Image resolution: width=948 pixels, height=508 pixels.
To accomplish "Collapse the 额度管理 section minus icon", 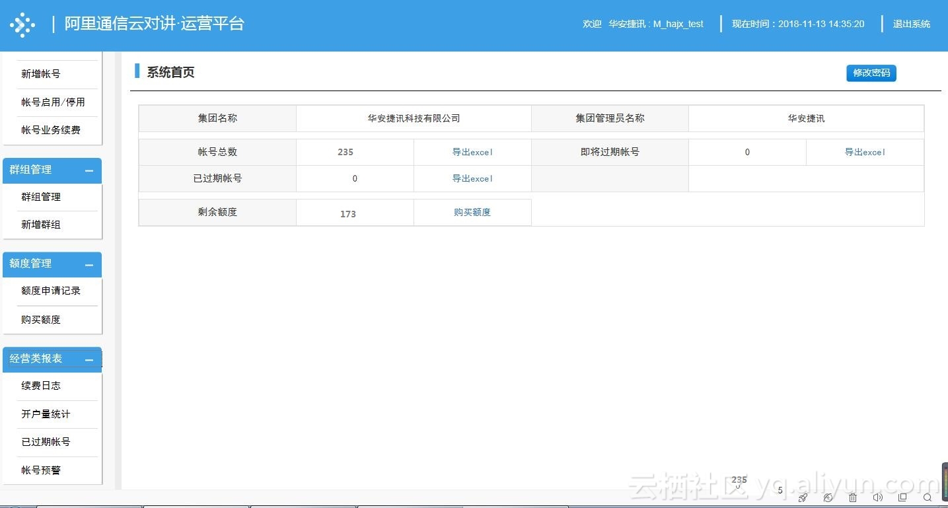I will [89, 265].
